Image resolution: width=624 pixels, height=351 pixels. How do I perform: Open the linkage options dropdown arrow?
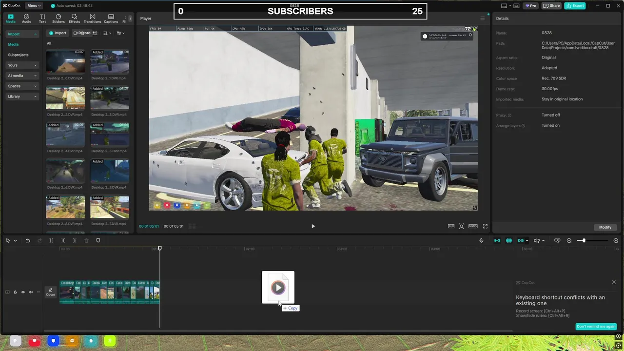point(527,241)
